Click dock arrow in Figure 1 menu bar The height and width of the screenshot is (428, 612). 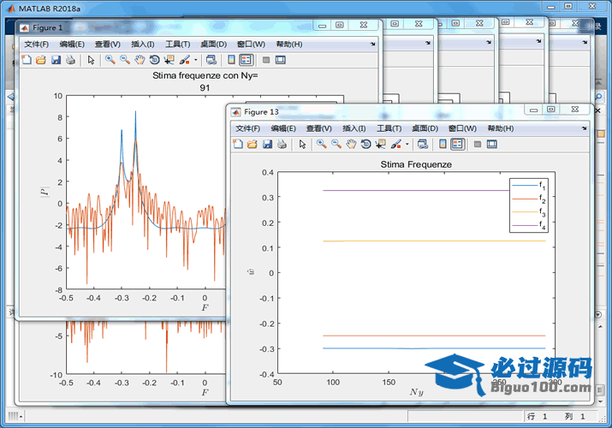(372, 45)
